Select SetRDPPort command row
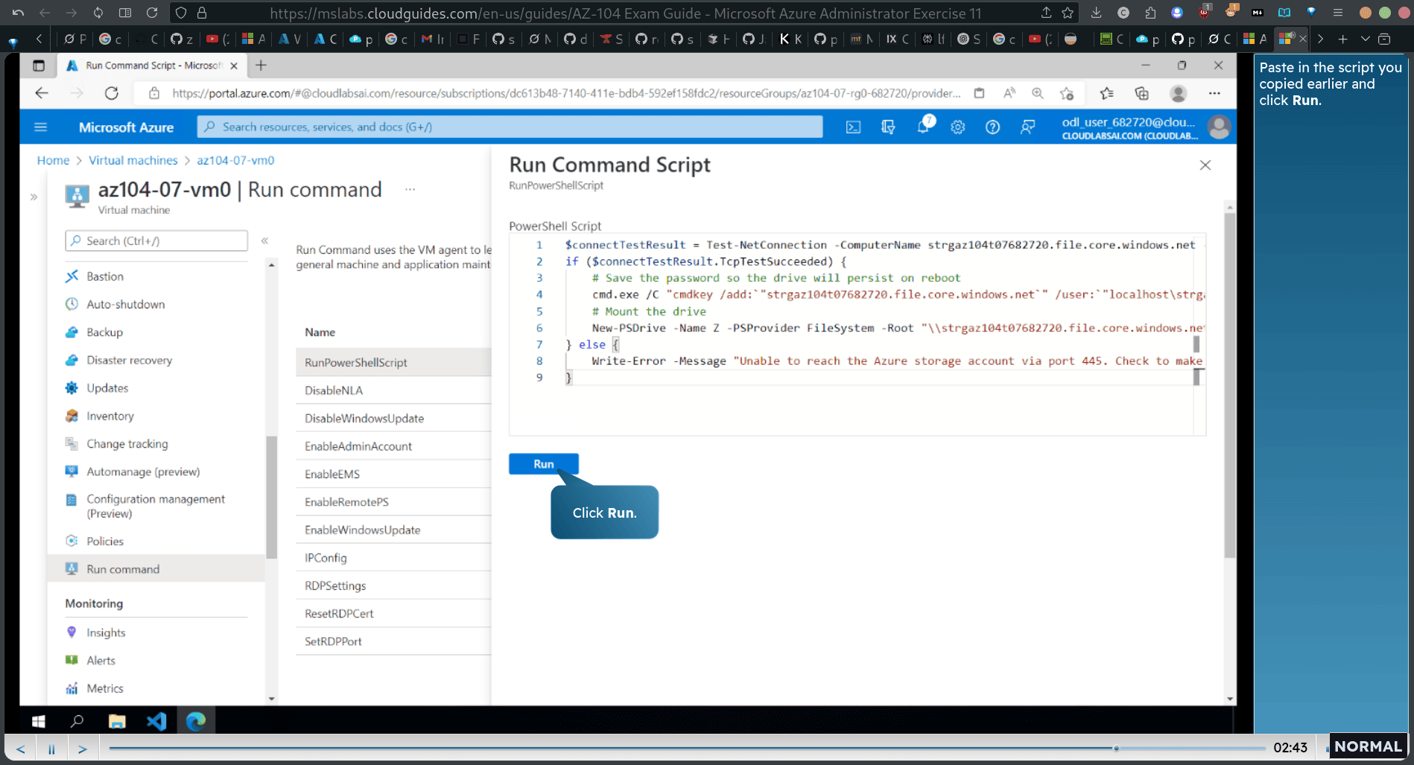Screen dimensions: 1414x765 click(393, 641)
